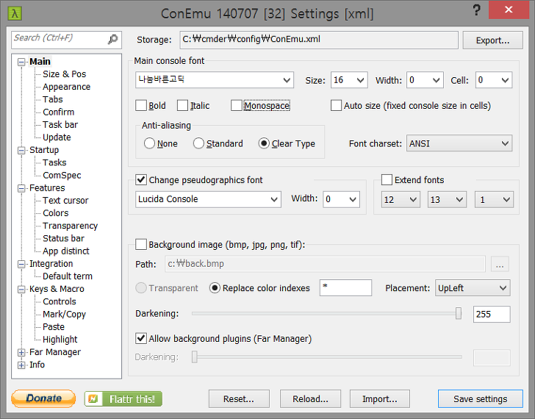Image resolution: width=535 pixels, height=419 pixels.
Task: Enable the Italic checkbox
Action: click(x=182, y=105)
